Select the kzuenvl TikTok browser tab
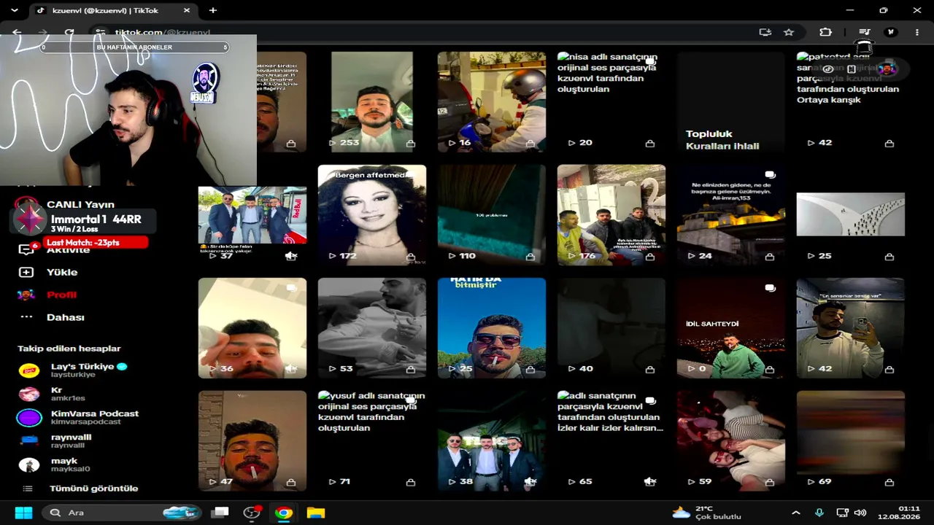The image size is (934, 525). pos(113,10)
